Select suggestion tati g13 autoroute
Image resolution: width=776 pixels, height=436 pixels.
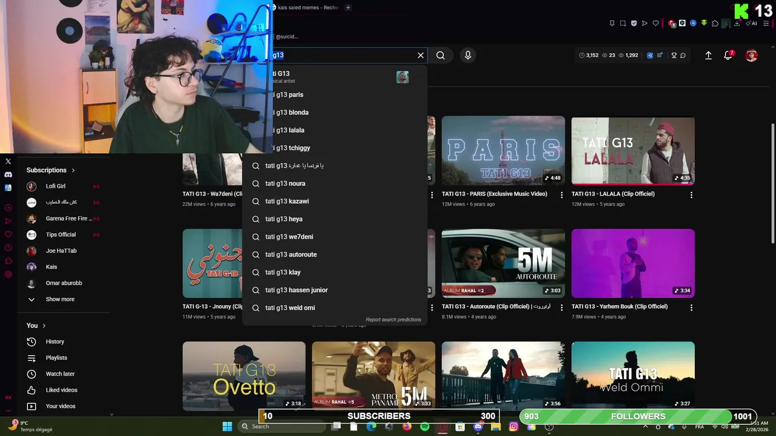(x=335, y=254)
